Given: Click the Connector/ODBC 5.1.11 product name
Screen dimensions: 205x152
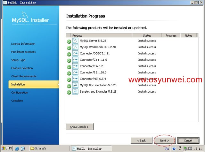Looking at the screenshot, I should click(95, 53).
